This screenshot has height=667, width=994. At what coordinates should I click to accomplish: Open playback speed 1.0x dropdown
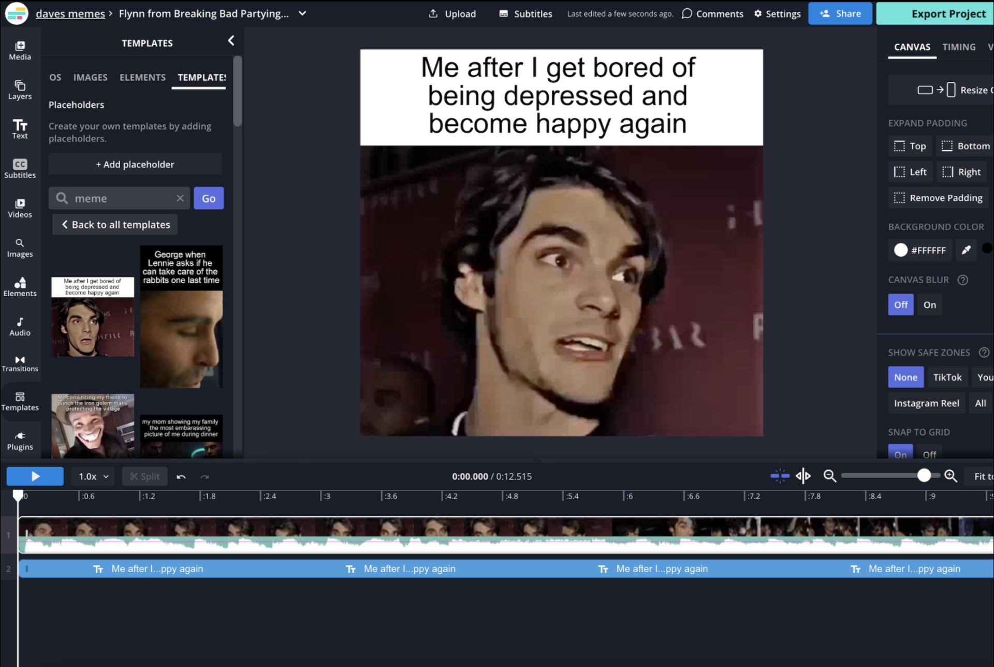click(x=93, y=476)
